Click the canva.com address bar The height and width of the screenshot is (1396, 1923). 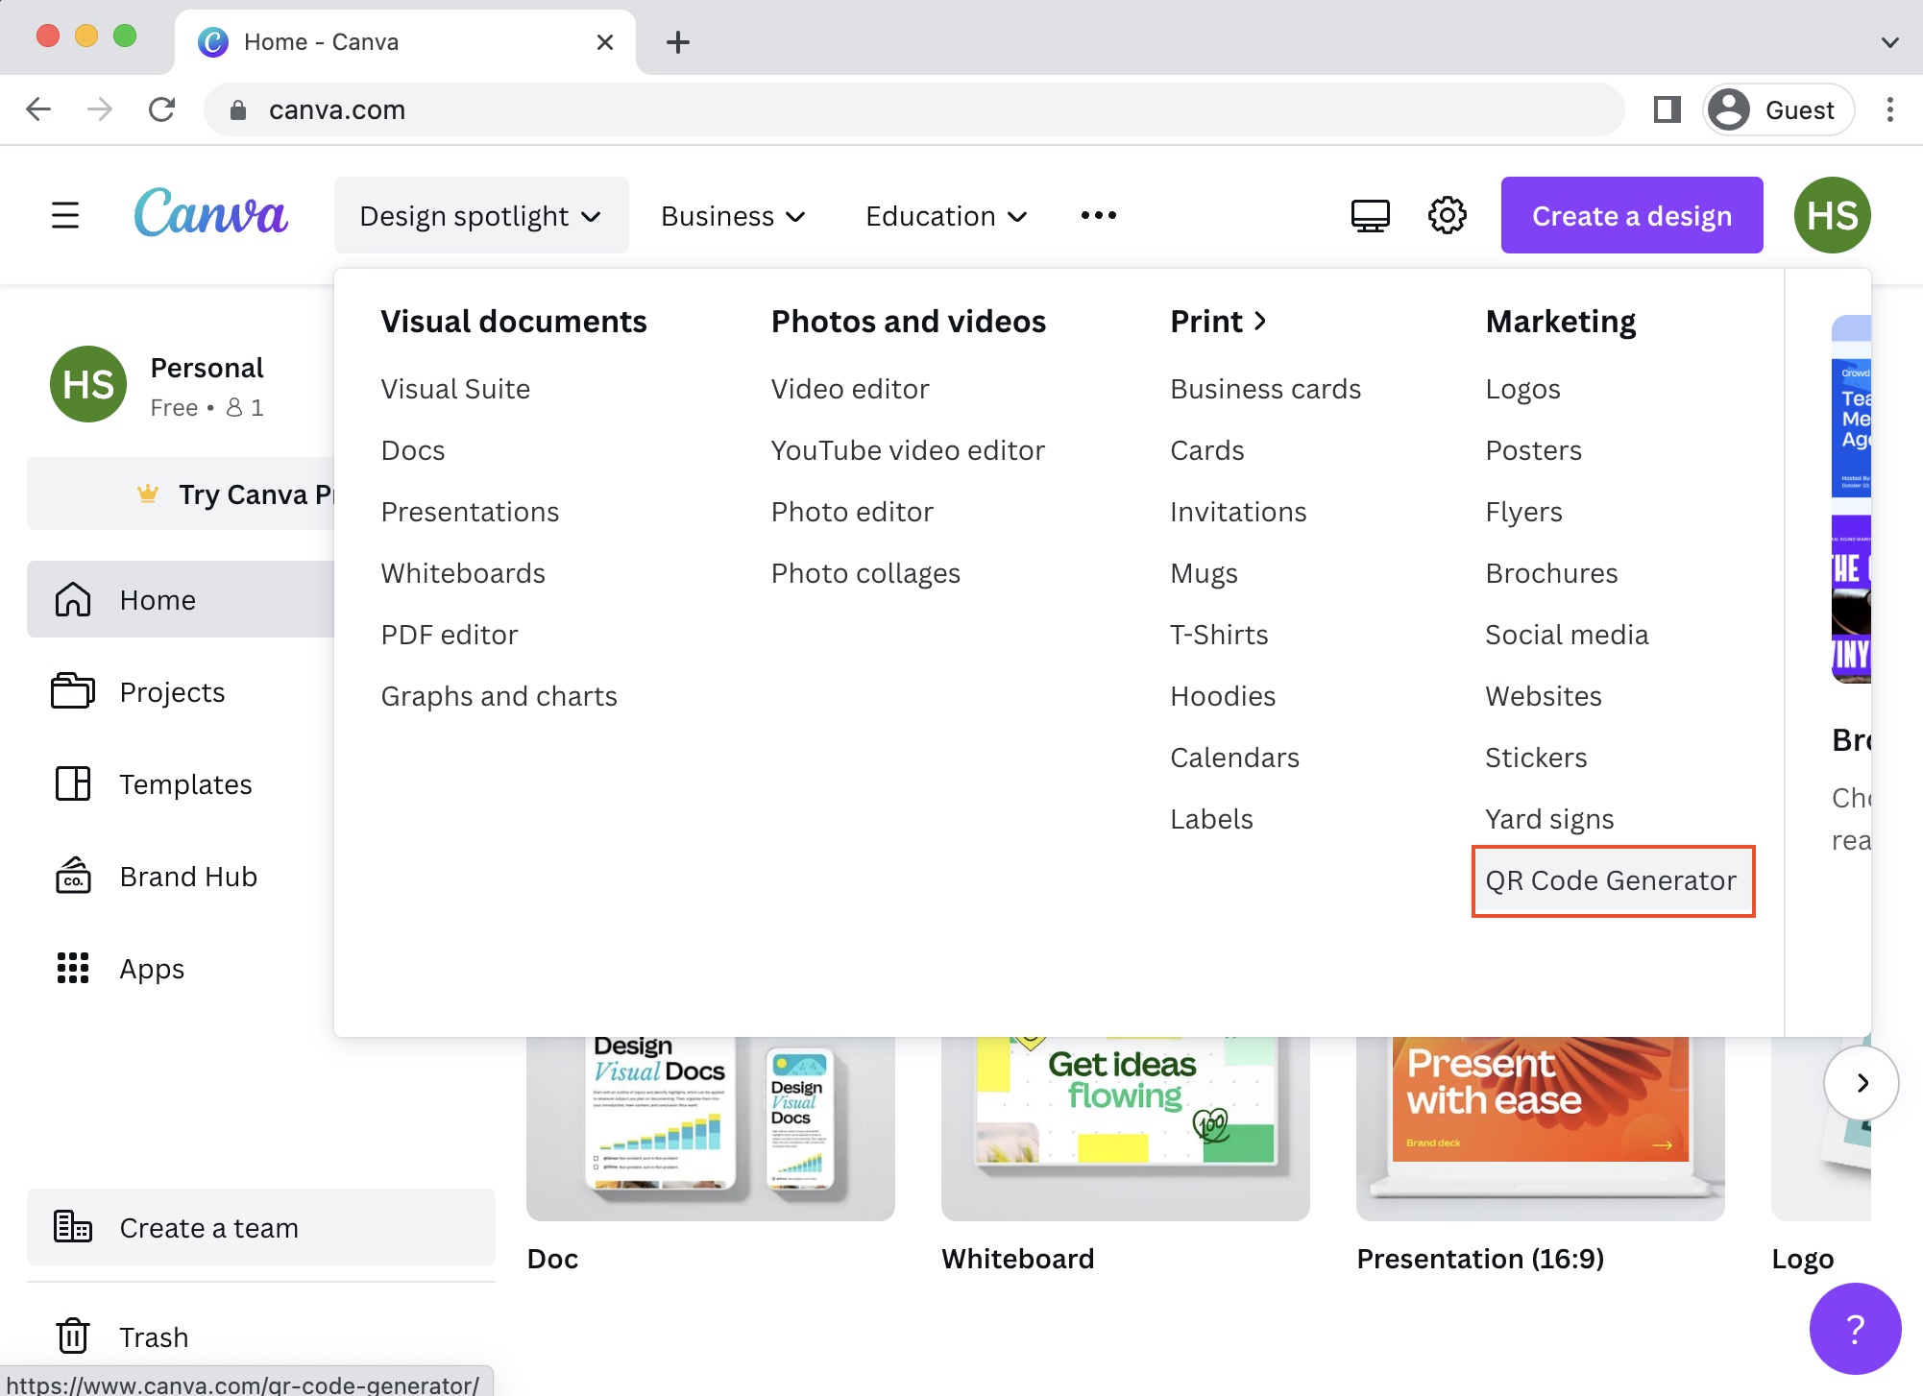pyautogui.click(x=913, y=109)
